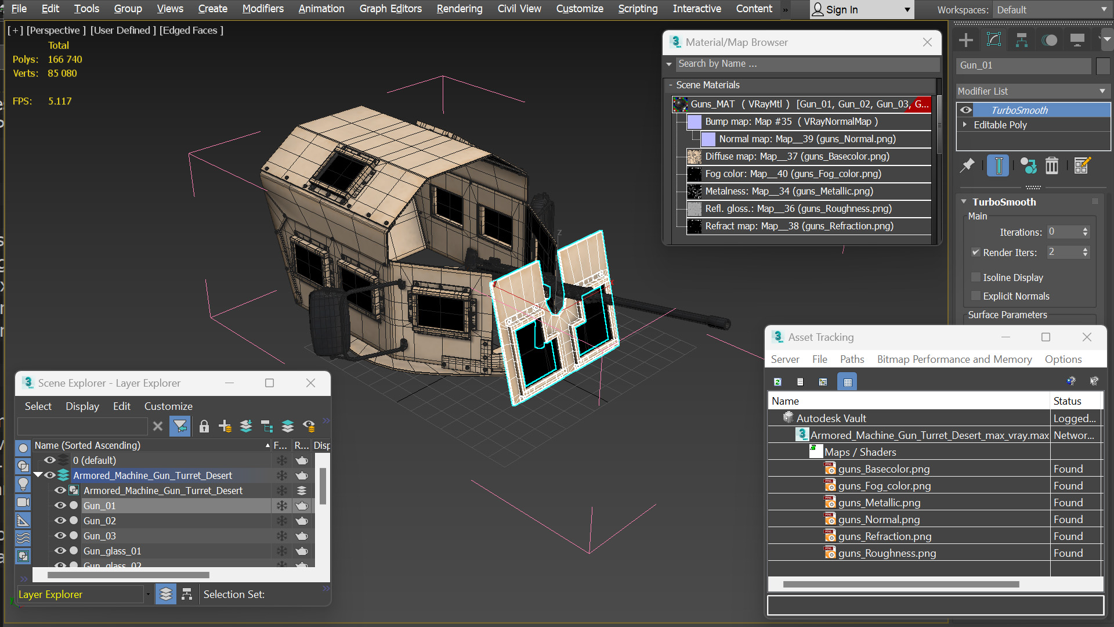1114x627 pixels.
Task: Click the Search by Name field
Action: pos(808,64)
